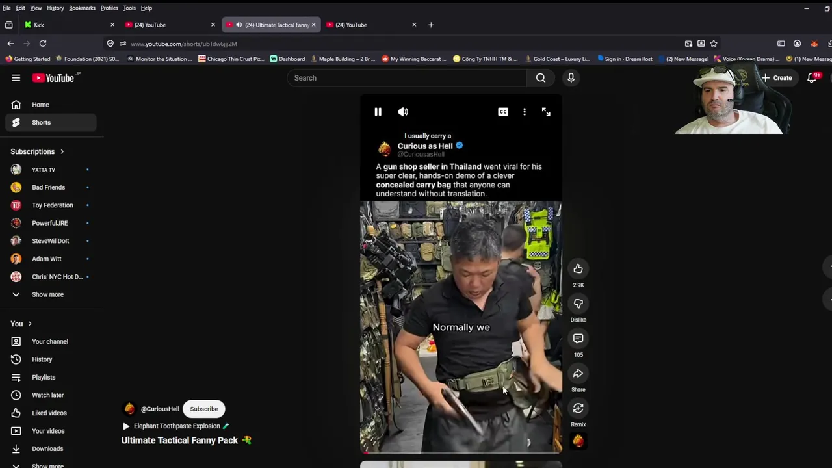Open the Tools menu
The width and height of the screenshot is (832, 468).
129,8
